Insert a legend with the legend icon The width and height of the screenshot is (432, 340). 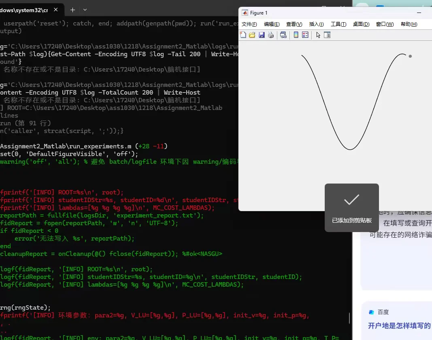point(305,35)
